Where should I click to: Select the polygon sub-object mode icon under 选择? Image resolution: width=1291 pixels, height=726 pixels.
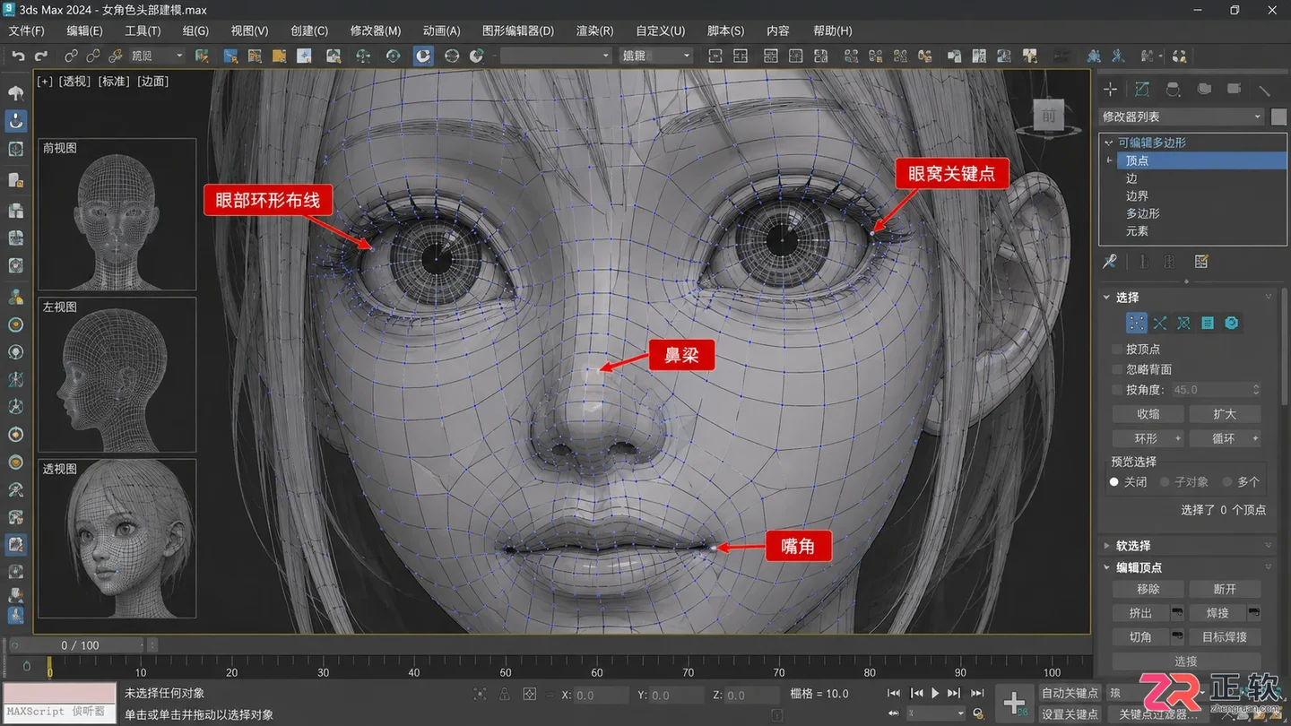[x=1208, y=323]
